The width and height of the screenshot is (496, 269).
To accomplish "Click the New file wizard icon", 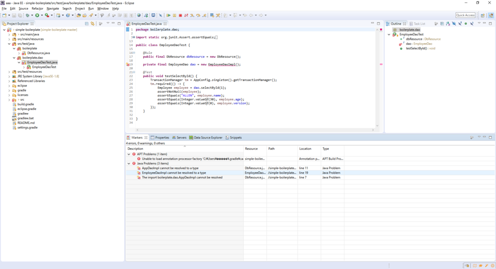I will (x=4, y=15).
